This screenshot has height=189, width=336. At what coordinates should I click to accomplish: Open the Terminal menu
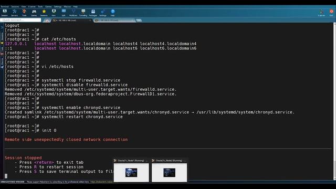pyautogui.click(x=5, y=7)
